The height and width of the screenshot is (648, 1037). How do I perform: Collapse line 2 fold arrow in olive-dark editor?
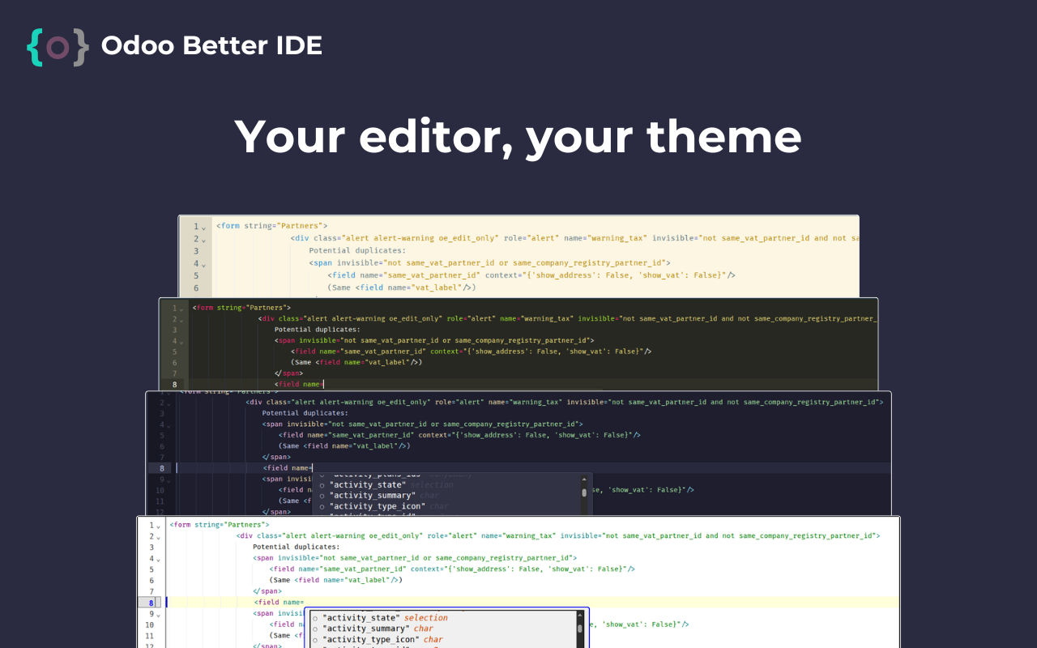point(181,319)
